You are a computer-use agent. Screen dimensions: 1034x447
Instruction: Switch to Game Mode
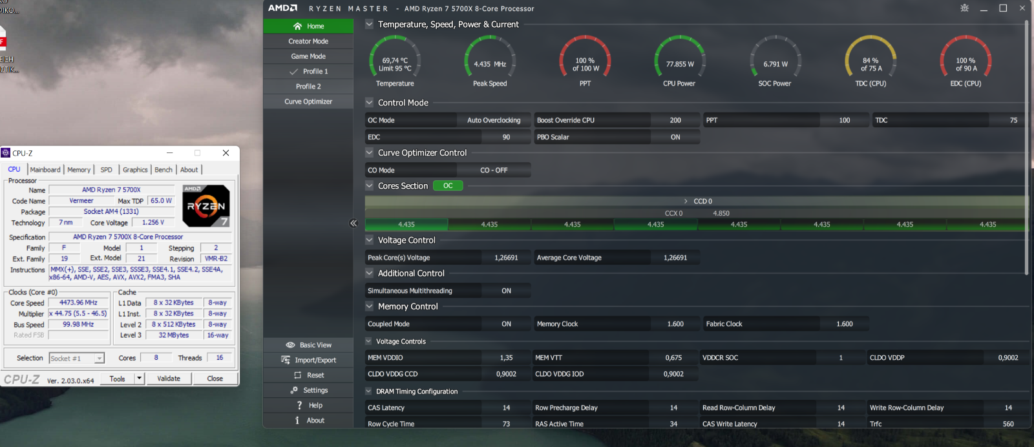click(308, 56)
